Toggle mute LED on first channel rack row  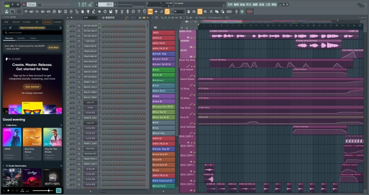(x=68, y=25)
